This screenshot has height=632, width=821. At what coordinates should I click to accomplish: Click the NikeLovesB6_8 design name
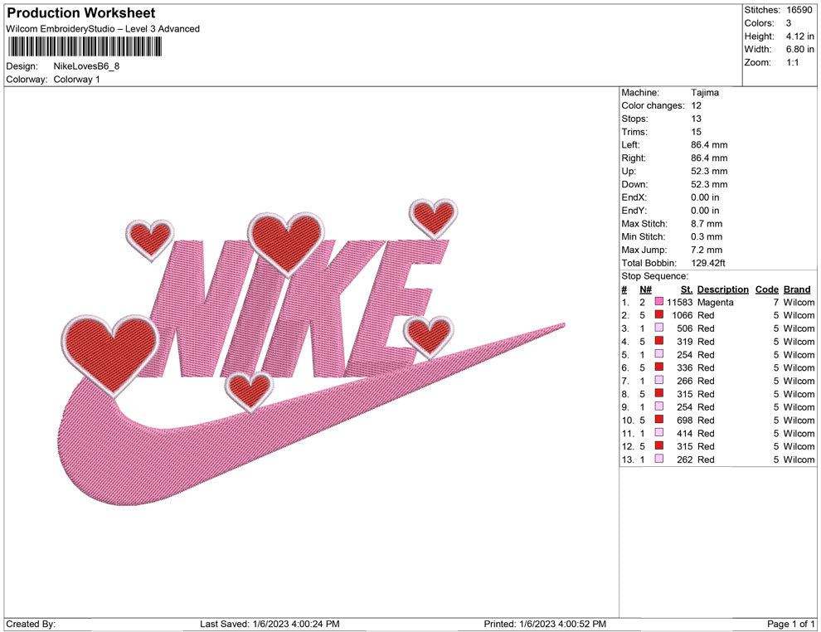pyautogui.click(x=87, y=66)
